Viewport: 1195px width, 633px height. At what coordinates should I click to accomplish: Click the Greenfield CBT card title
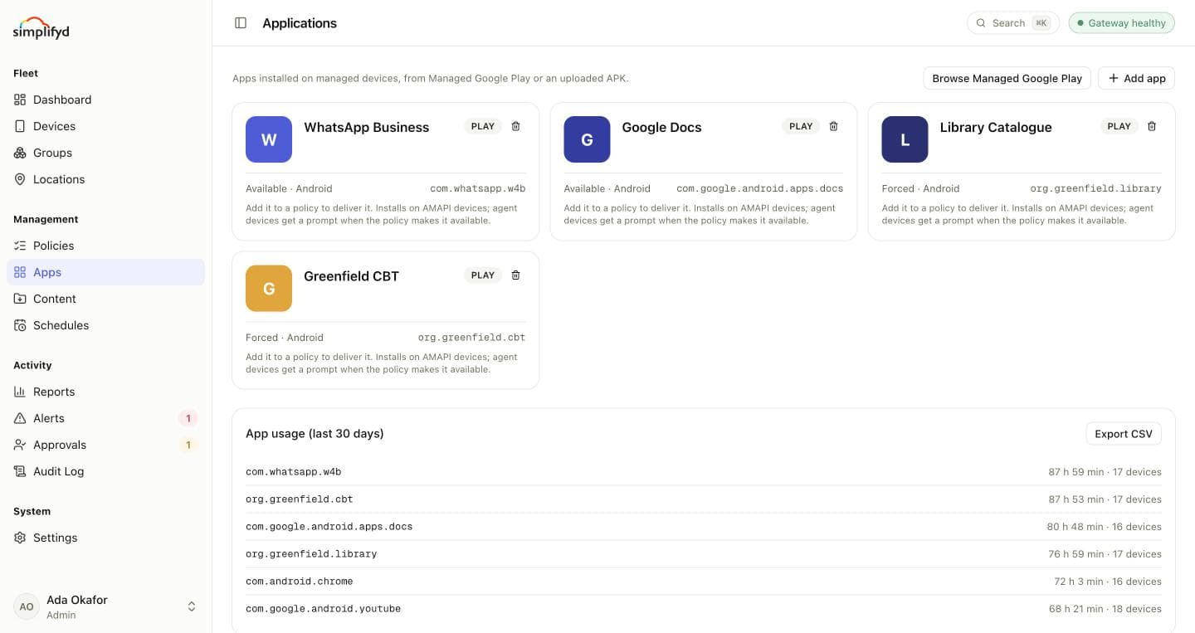coord(351,276)
